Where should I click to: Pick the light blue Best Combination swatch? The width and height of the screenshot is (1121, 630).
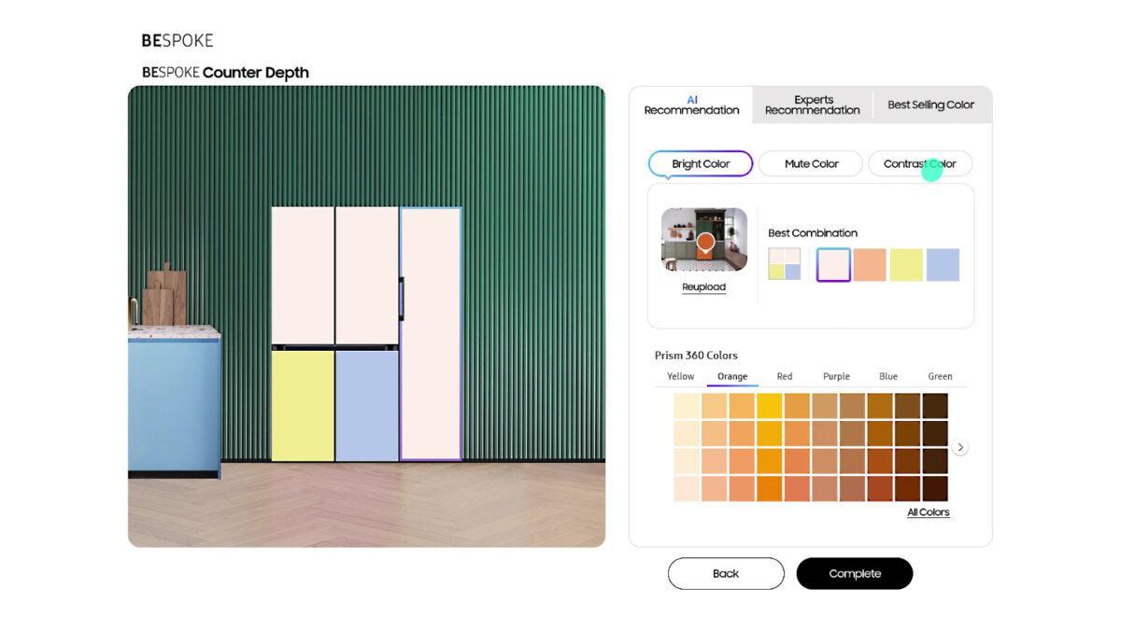pyautogui.click(x=943, y=265)
